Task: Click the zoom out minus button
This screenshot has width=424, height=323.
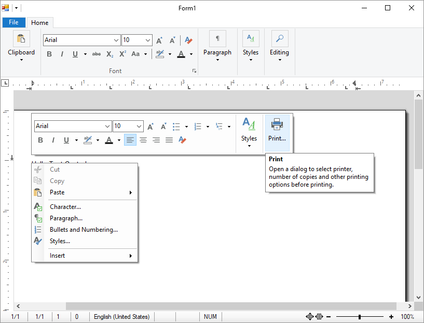Action: tap(329, 316)
